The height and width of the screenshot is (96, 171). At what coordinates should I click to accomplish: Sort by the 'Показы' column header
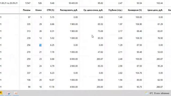point(27,10)
